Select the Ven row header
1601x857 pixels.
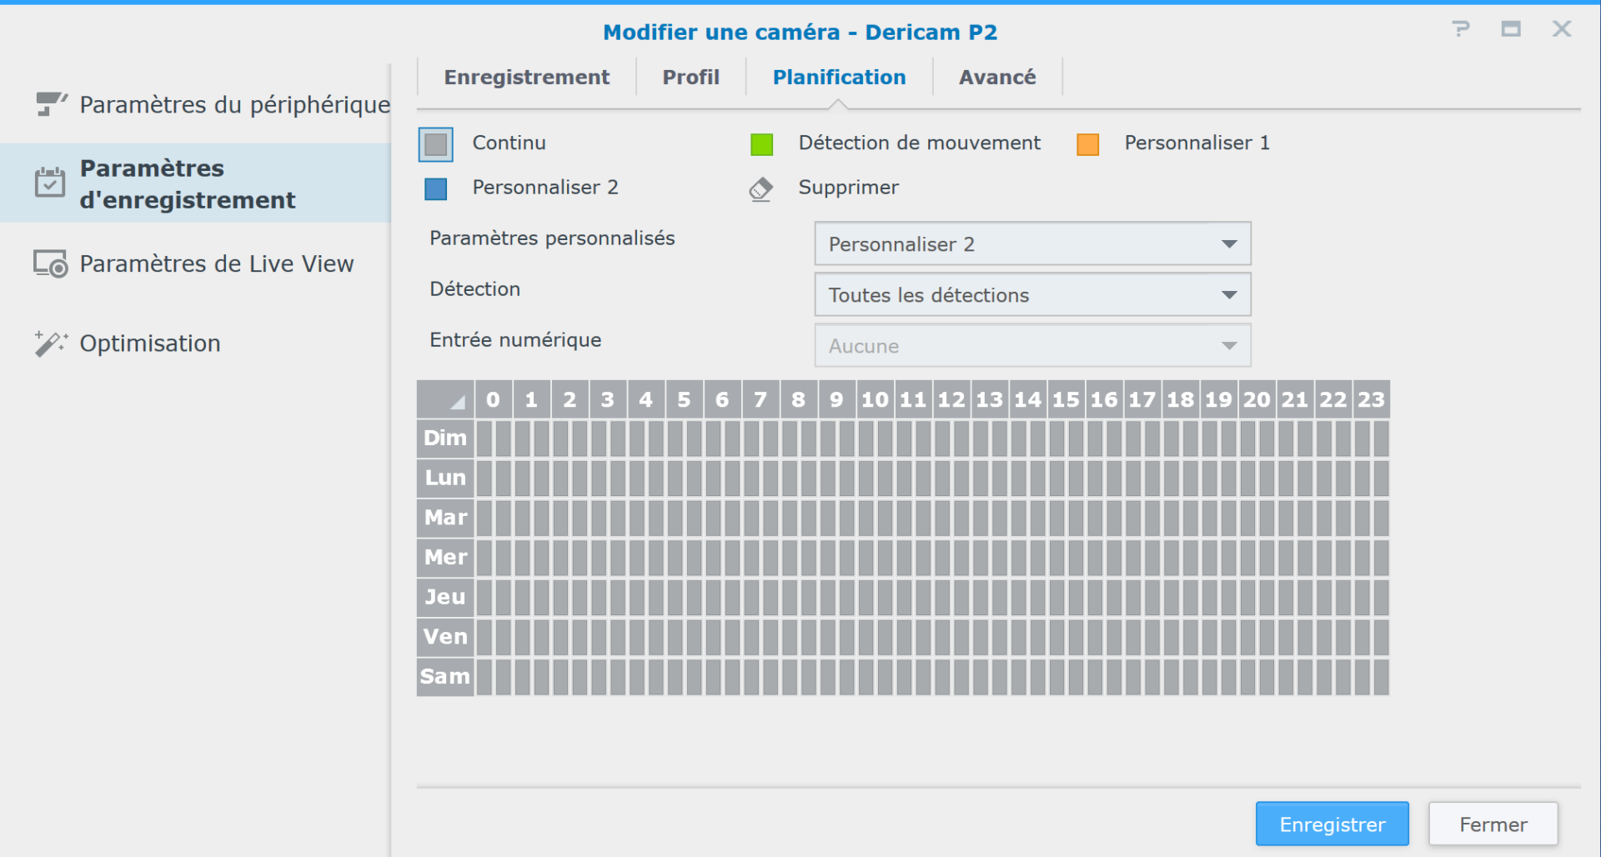click(x=445, y=637)
